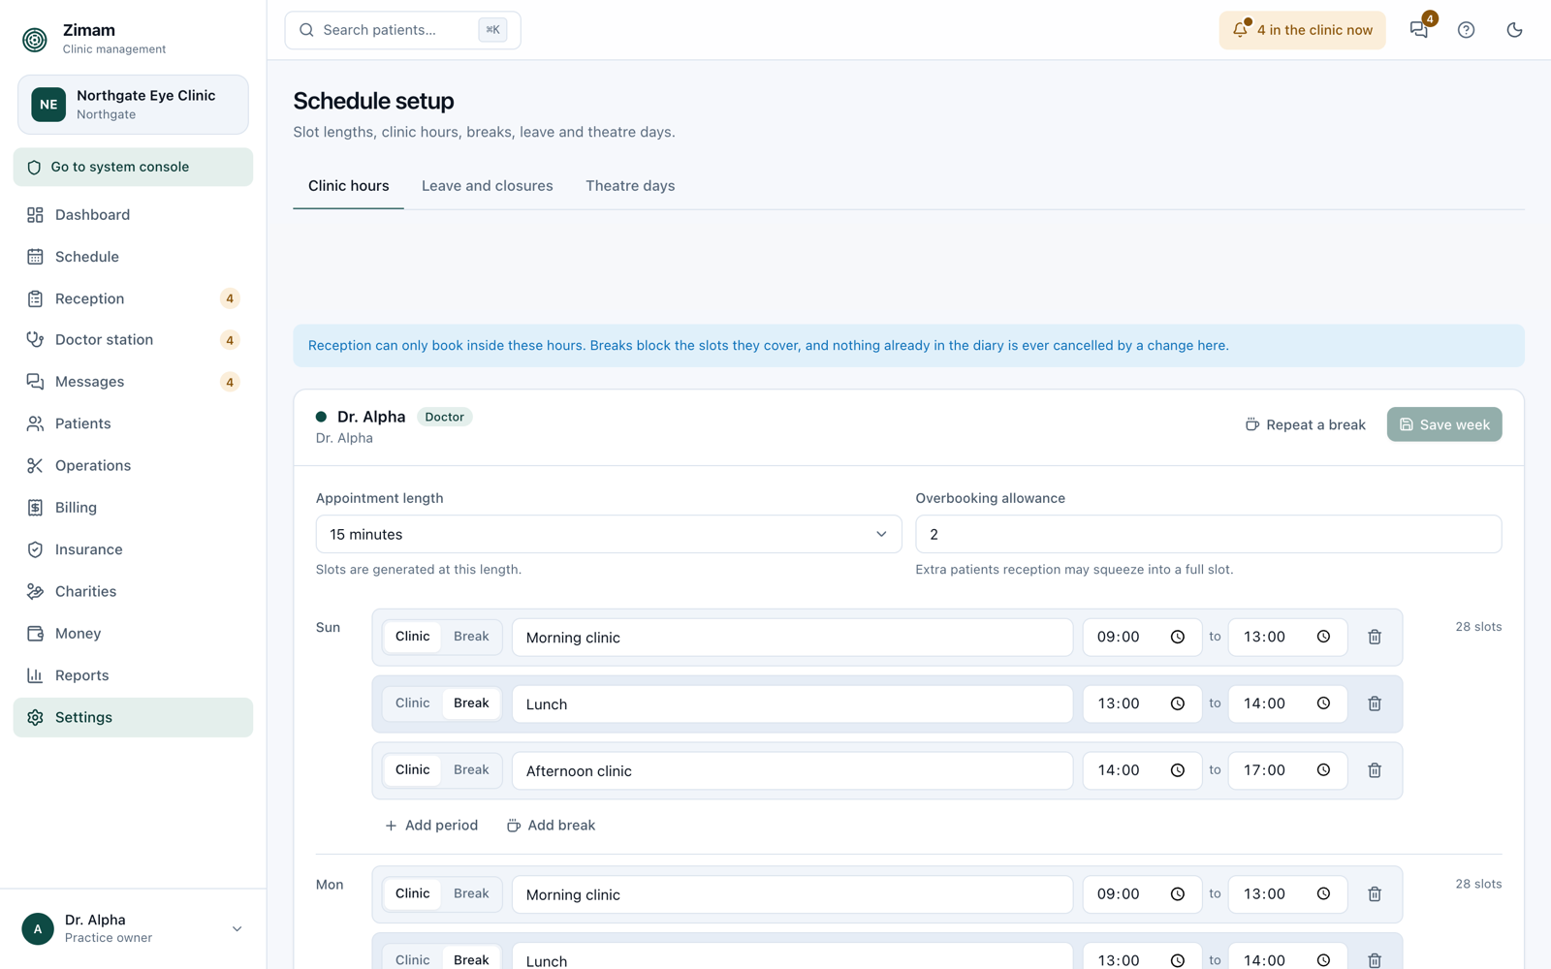Click Repeat a break
The width and height of the screenshot is (1551, 969).
[1305, 424]
